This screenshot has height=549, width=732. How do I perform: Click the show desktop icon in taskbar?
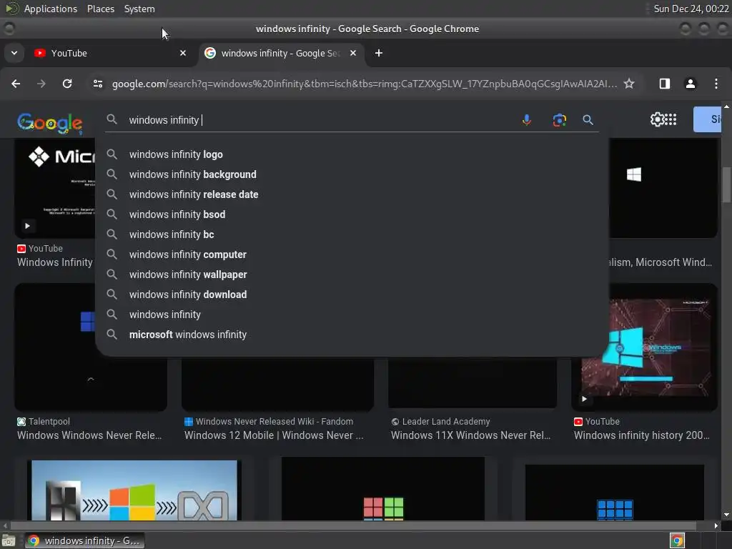[x=8, y=540]
